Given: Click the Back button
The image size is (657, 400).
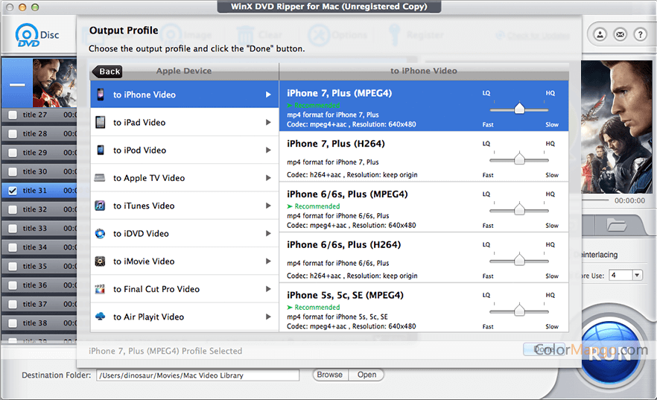Looking at the screenshot, I should coord(107,72).
